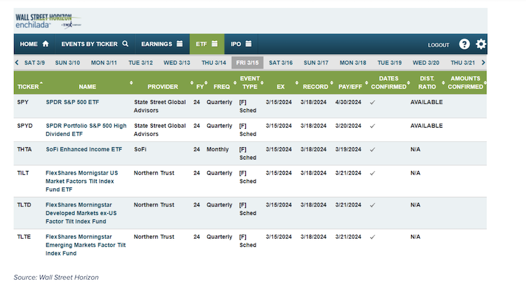Open SPDR Portfolio S&P 500 High Dividend ETF
This screenshot has height=295, width=526.
point(86,130)
